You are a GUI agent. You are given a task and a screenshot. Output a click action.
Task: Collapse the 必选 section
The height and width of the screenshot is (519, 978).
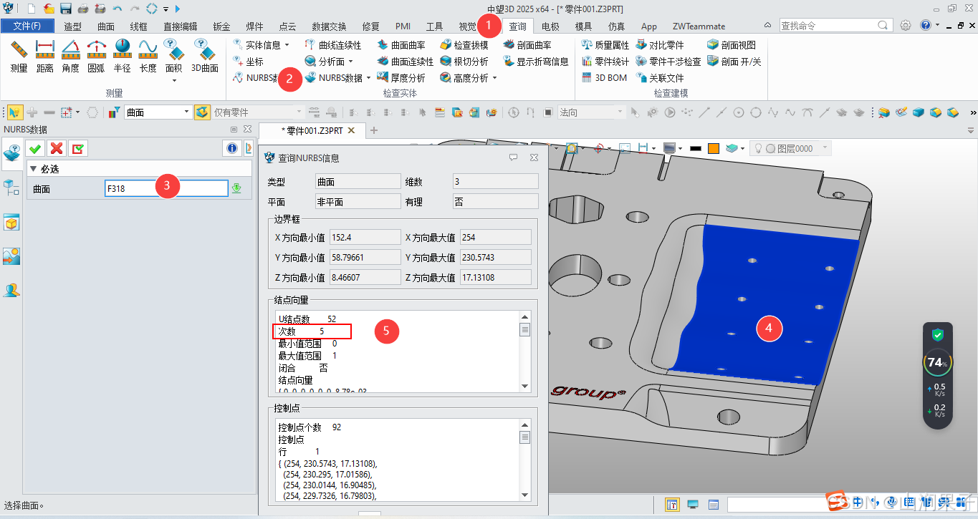pos(33,169)
